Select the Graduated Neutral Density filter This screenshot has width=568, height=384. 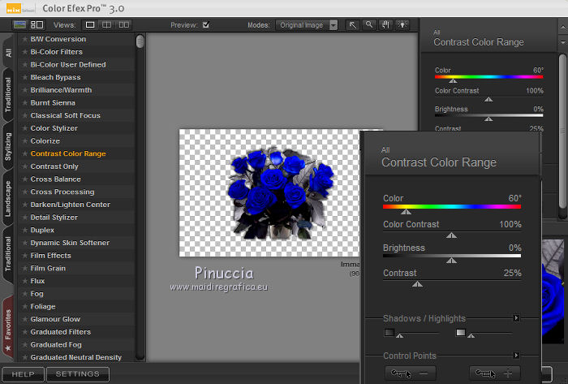[75, 357]
